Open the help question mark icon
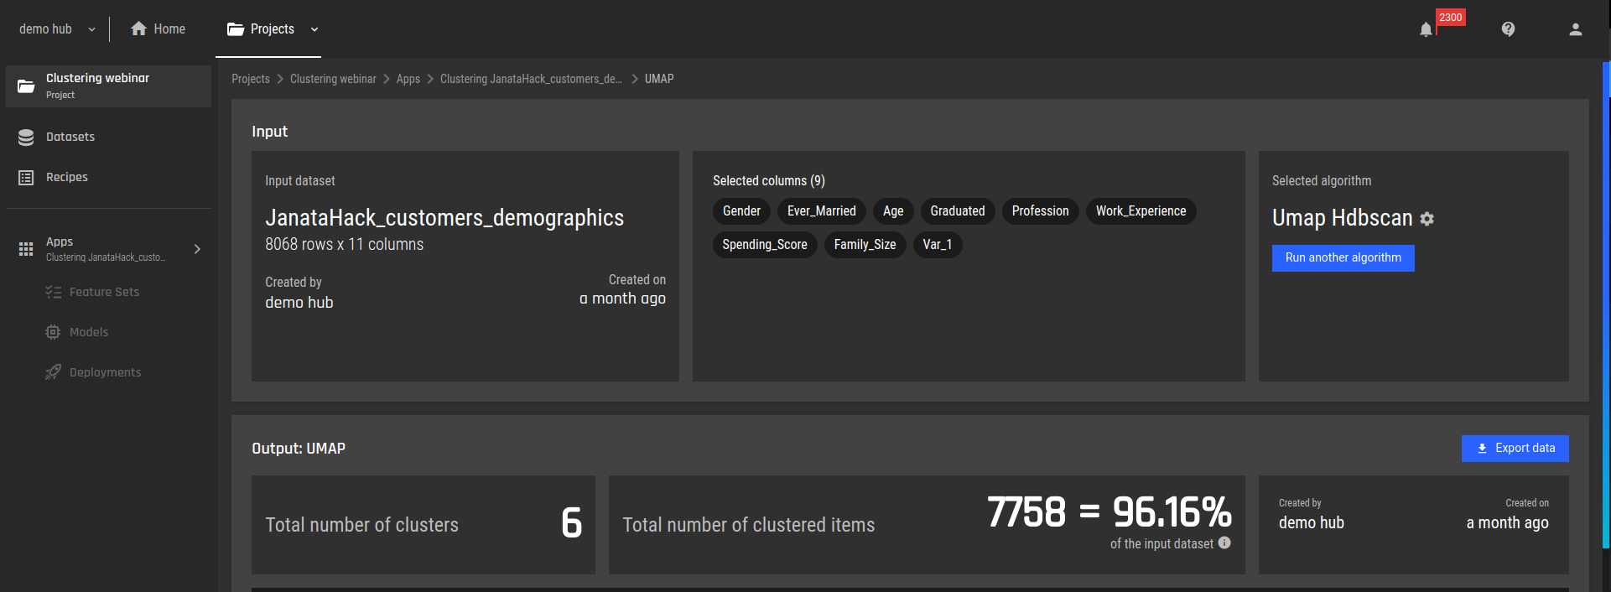This screenshot has width=1611, height=592. click(1508, 29)
